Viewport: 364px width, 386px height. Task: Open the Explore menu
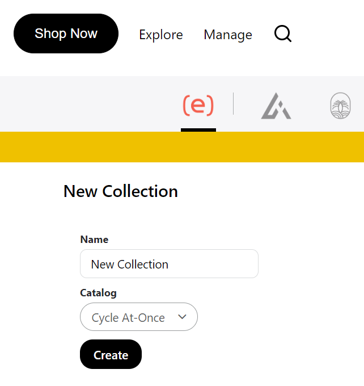(x=161, y=35)
